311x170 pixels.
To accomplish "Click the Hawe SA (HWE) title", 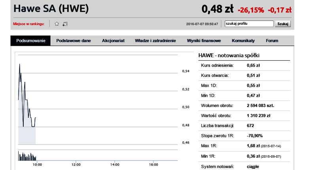I will pyautogui.click(x=51, y=9).
